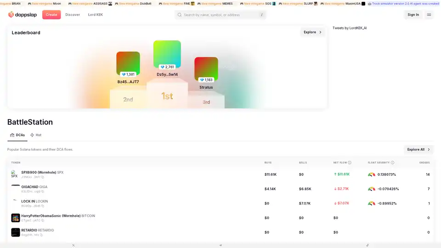Open the Discover menu item
This screenshot has height=248, width=441.
tap(73, 15)
